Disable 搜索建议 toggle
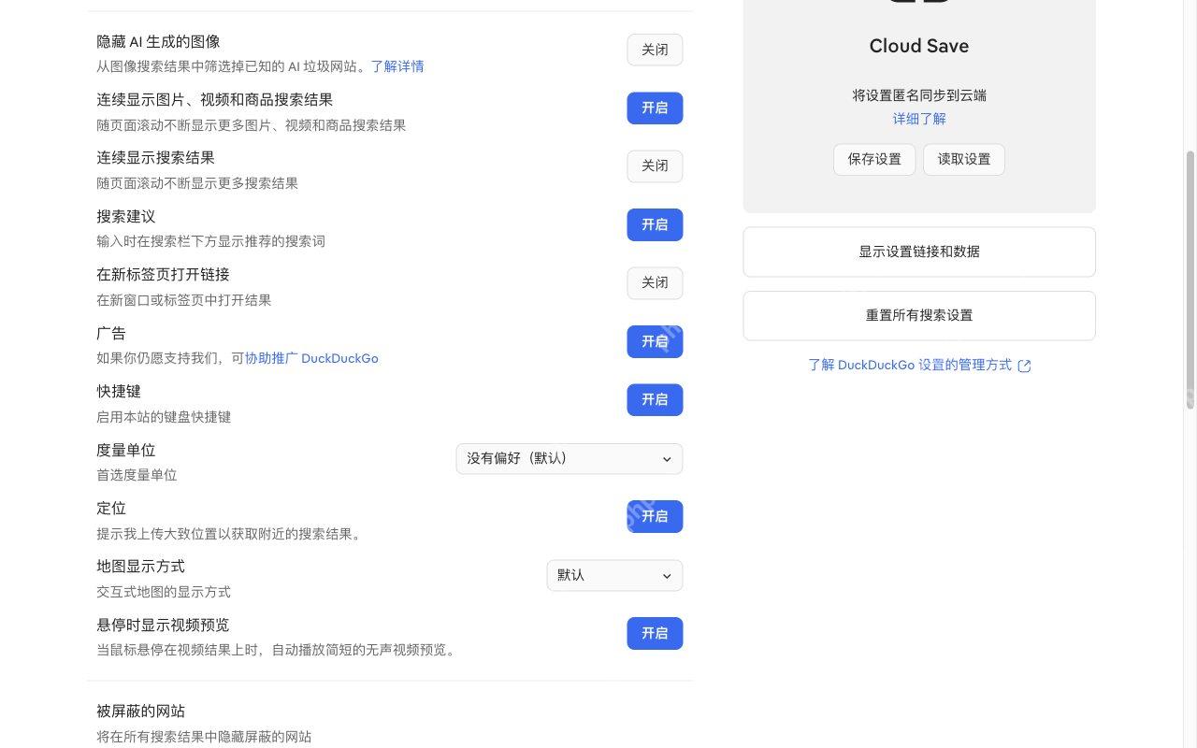This screenshot has width=1197, height=748. pyautogui.click(x=655, y=224)
